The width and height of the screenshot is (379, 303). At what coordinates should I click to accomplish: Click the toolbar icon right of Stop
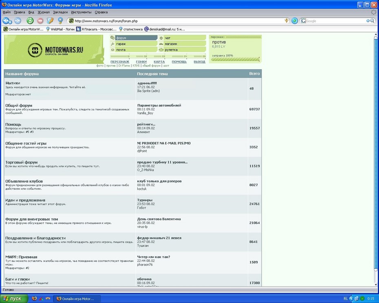(x=50, y=21)
